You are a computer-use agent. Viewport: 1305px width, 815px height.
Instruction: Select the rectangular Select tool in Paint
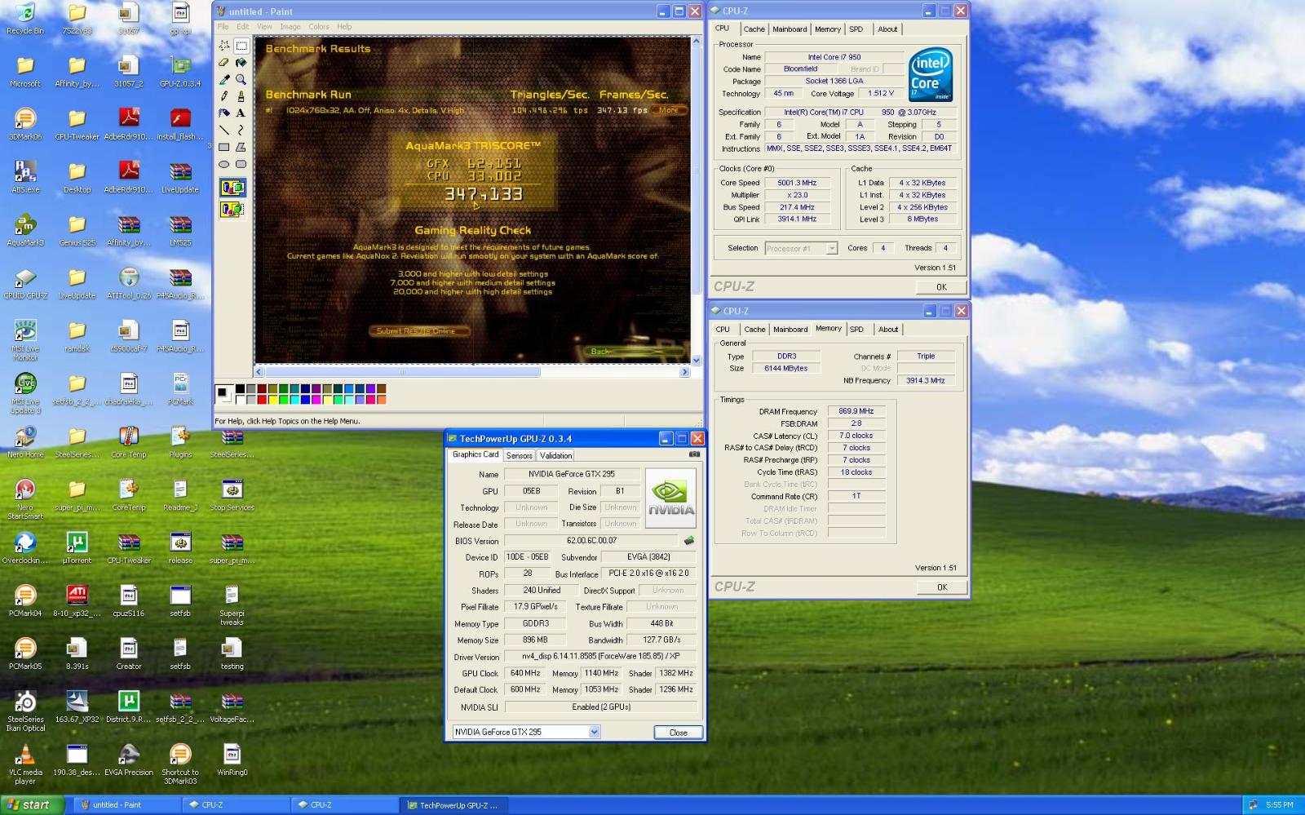(x=241, y=46)
